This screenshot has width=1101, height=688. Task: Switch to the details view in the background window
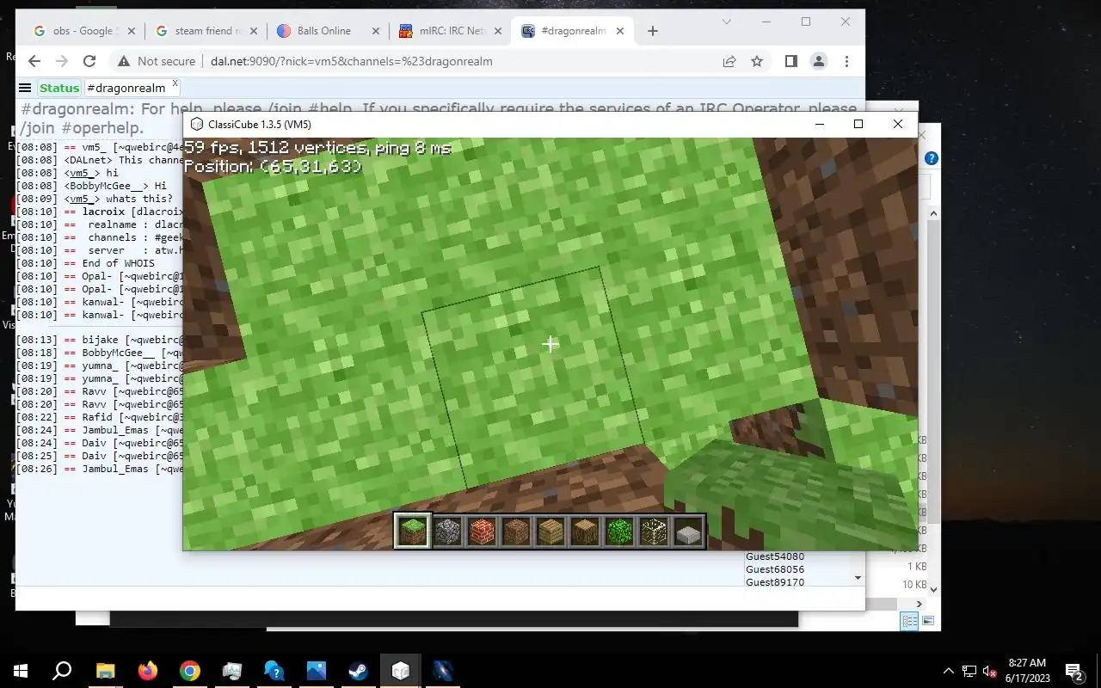coord(909,622)
